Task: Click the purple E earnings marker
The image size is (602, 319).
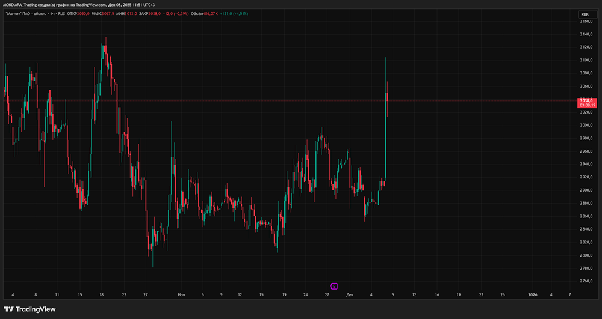Action: click(334, 286)
